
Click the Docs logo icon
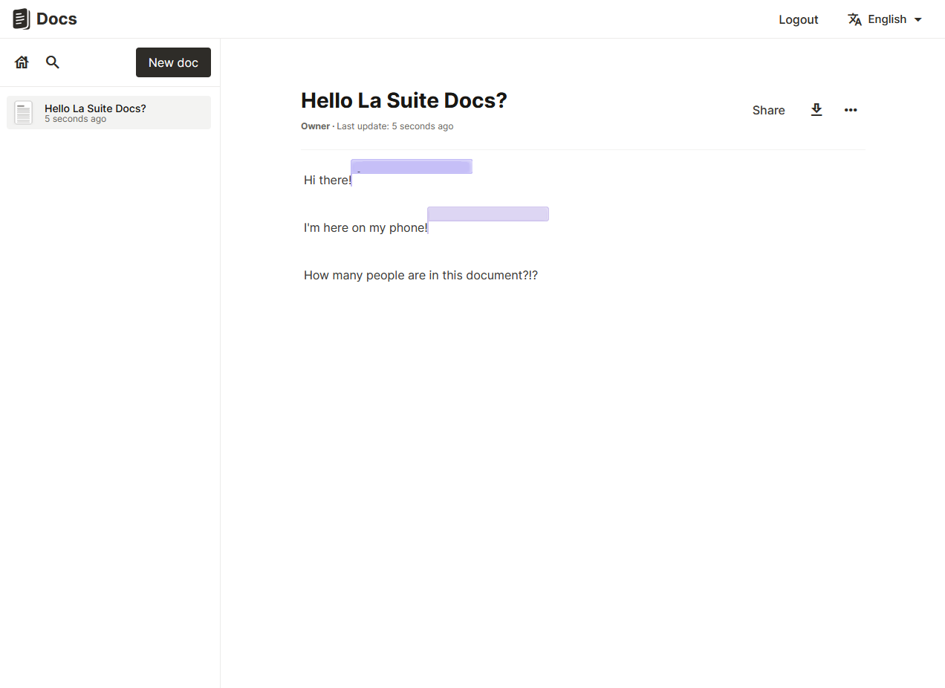[22, 19]
